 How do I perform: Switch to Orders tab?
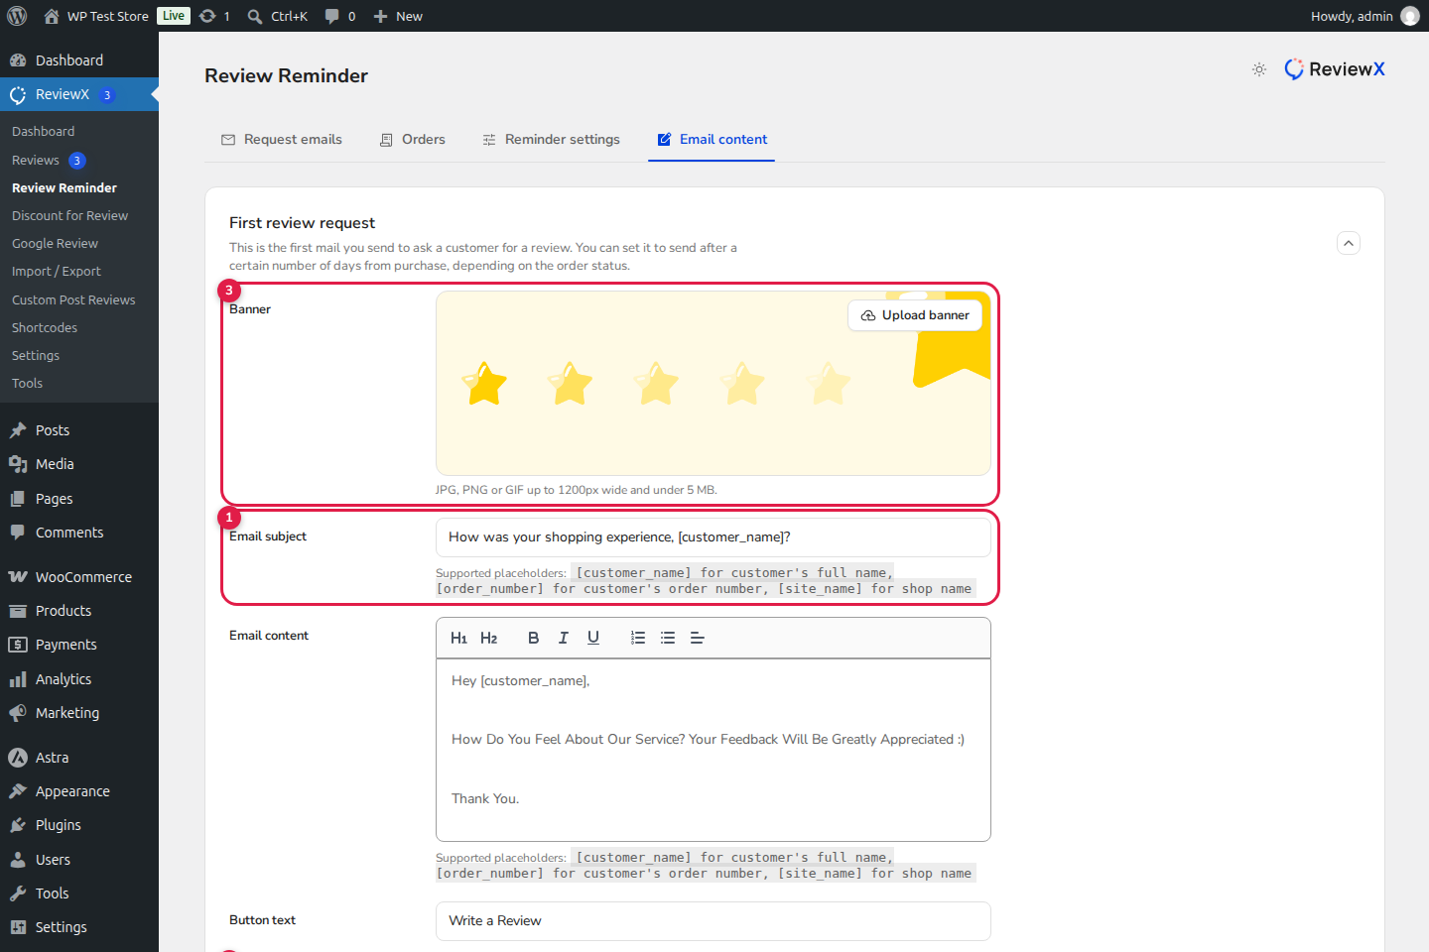[412, 140]
